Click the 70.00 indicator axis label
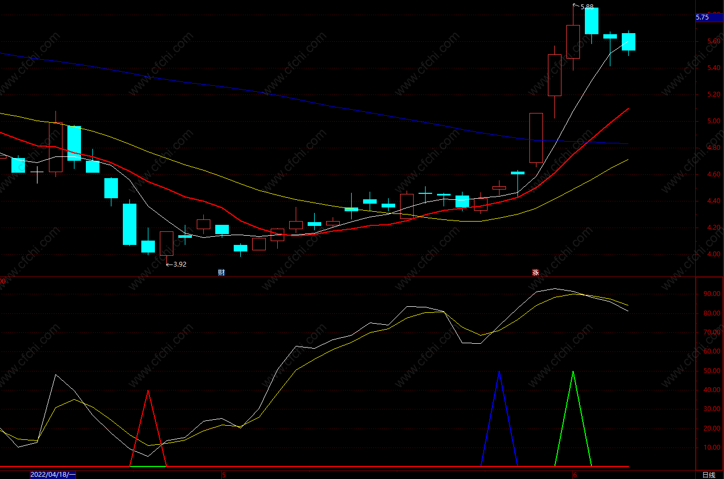The image size is (724, 479). (x=711, y=332)
